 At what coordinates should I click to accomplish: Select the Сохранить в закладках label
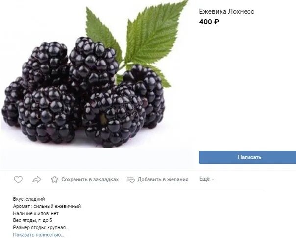[90, 179]
